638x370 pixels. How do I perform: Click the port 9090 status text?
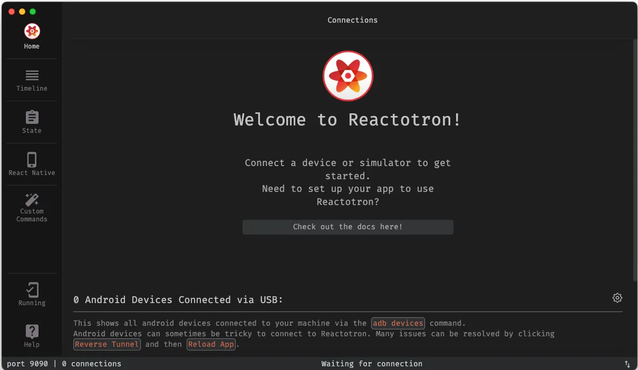tap(28, 364)
